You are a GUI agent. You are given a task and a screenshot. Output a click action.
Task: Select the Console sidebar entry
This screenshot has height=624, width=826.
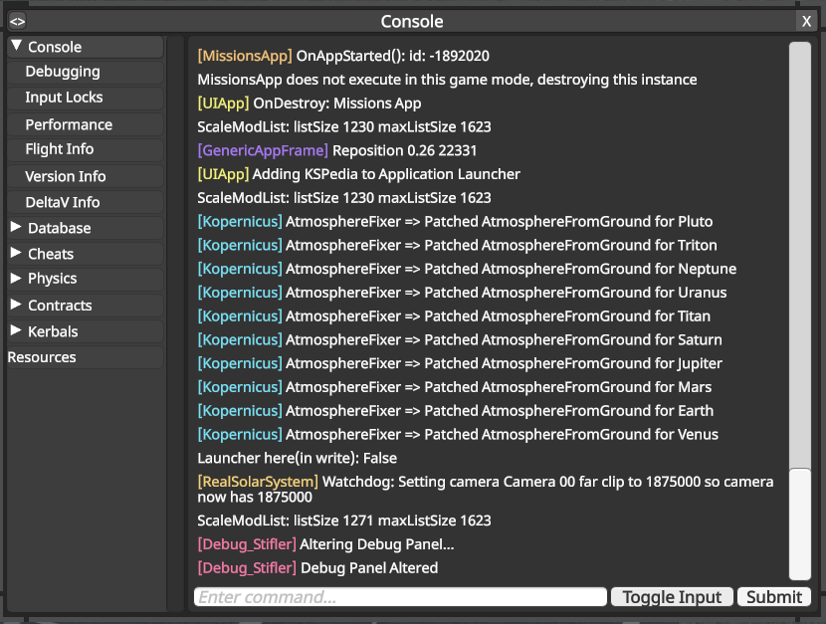pos(86,47)
